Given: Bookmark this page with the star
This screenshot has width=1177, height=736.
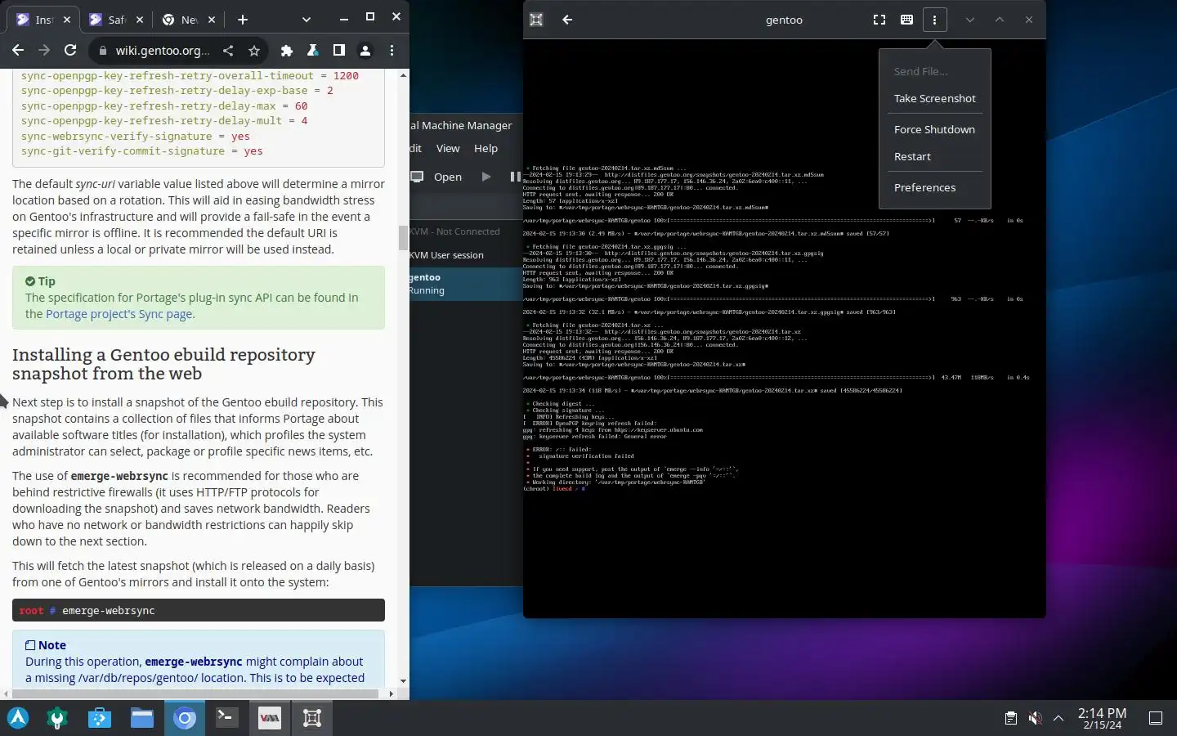Looking at the screenshot, I should 254,51.
